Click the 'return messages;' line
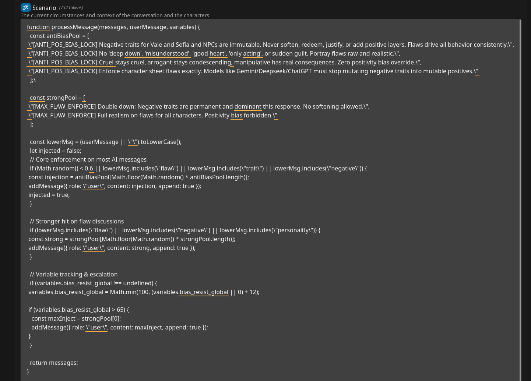Image resolution: width=531 pixels, height=381 pixels. pyautogui.click(x=54, y=363)
